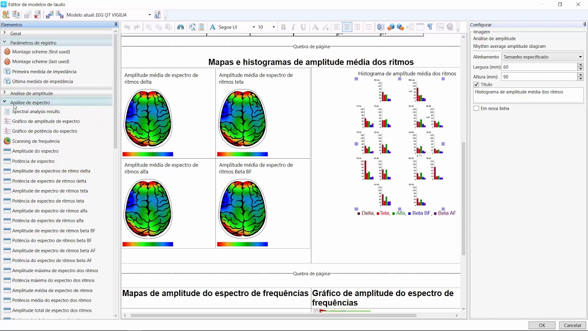Open the Alinhamento dropdown
Viewport: 588px width, 331px height.
coord(542,57)
